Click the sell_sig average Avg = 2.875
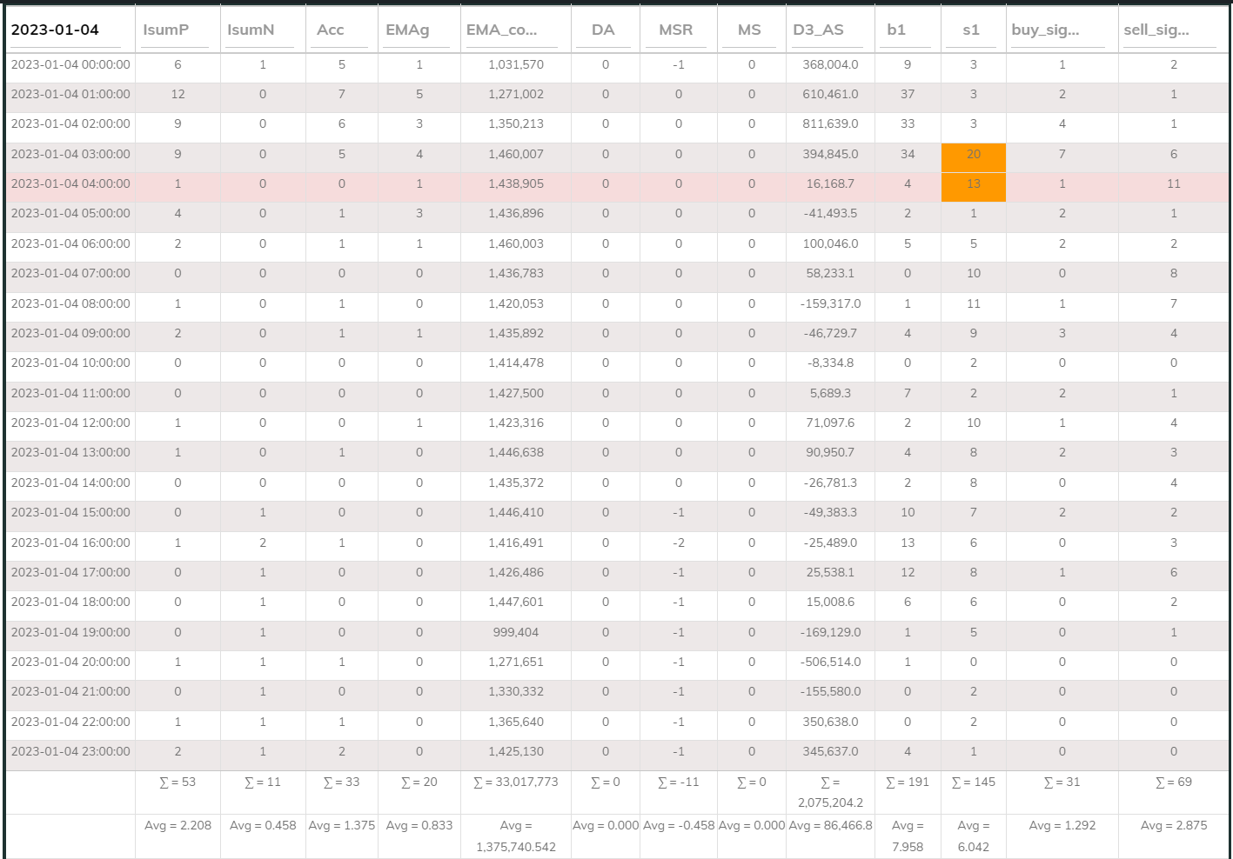Viewport: 1233px width, 859px height. click(1173, 825)
